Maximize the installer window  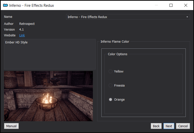click(171, 5)
